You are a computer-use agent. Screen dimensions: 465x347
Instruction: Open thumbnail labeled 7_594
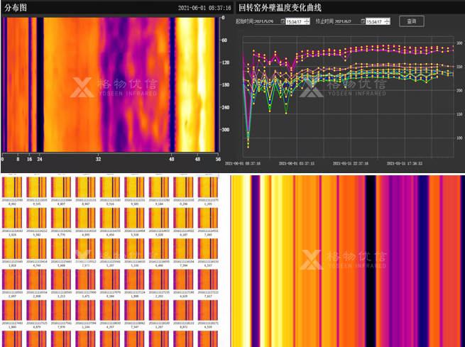coord(184,249)
